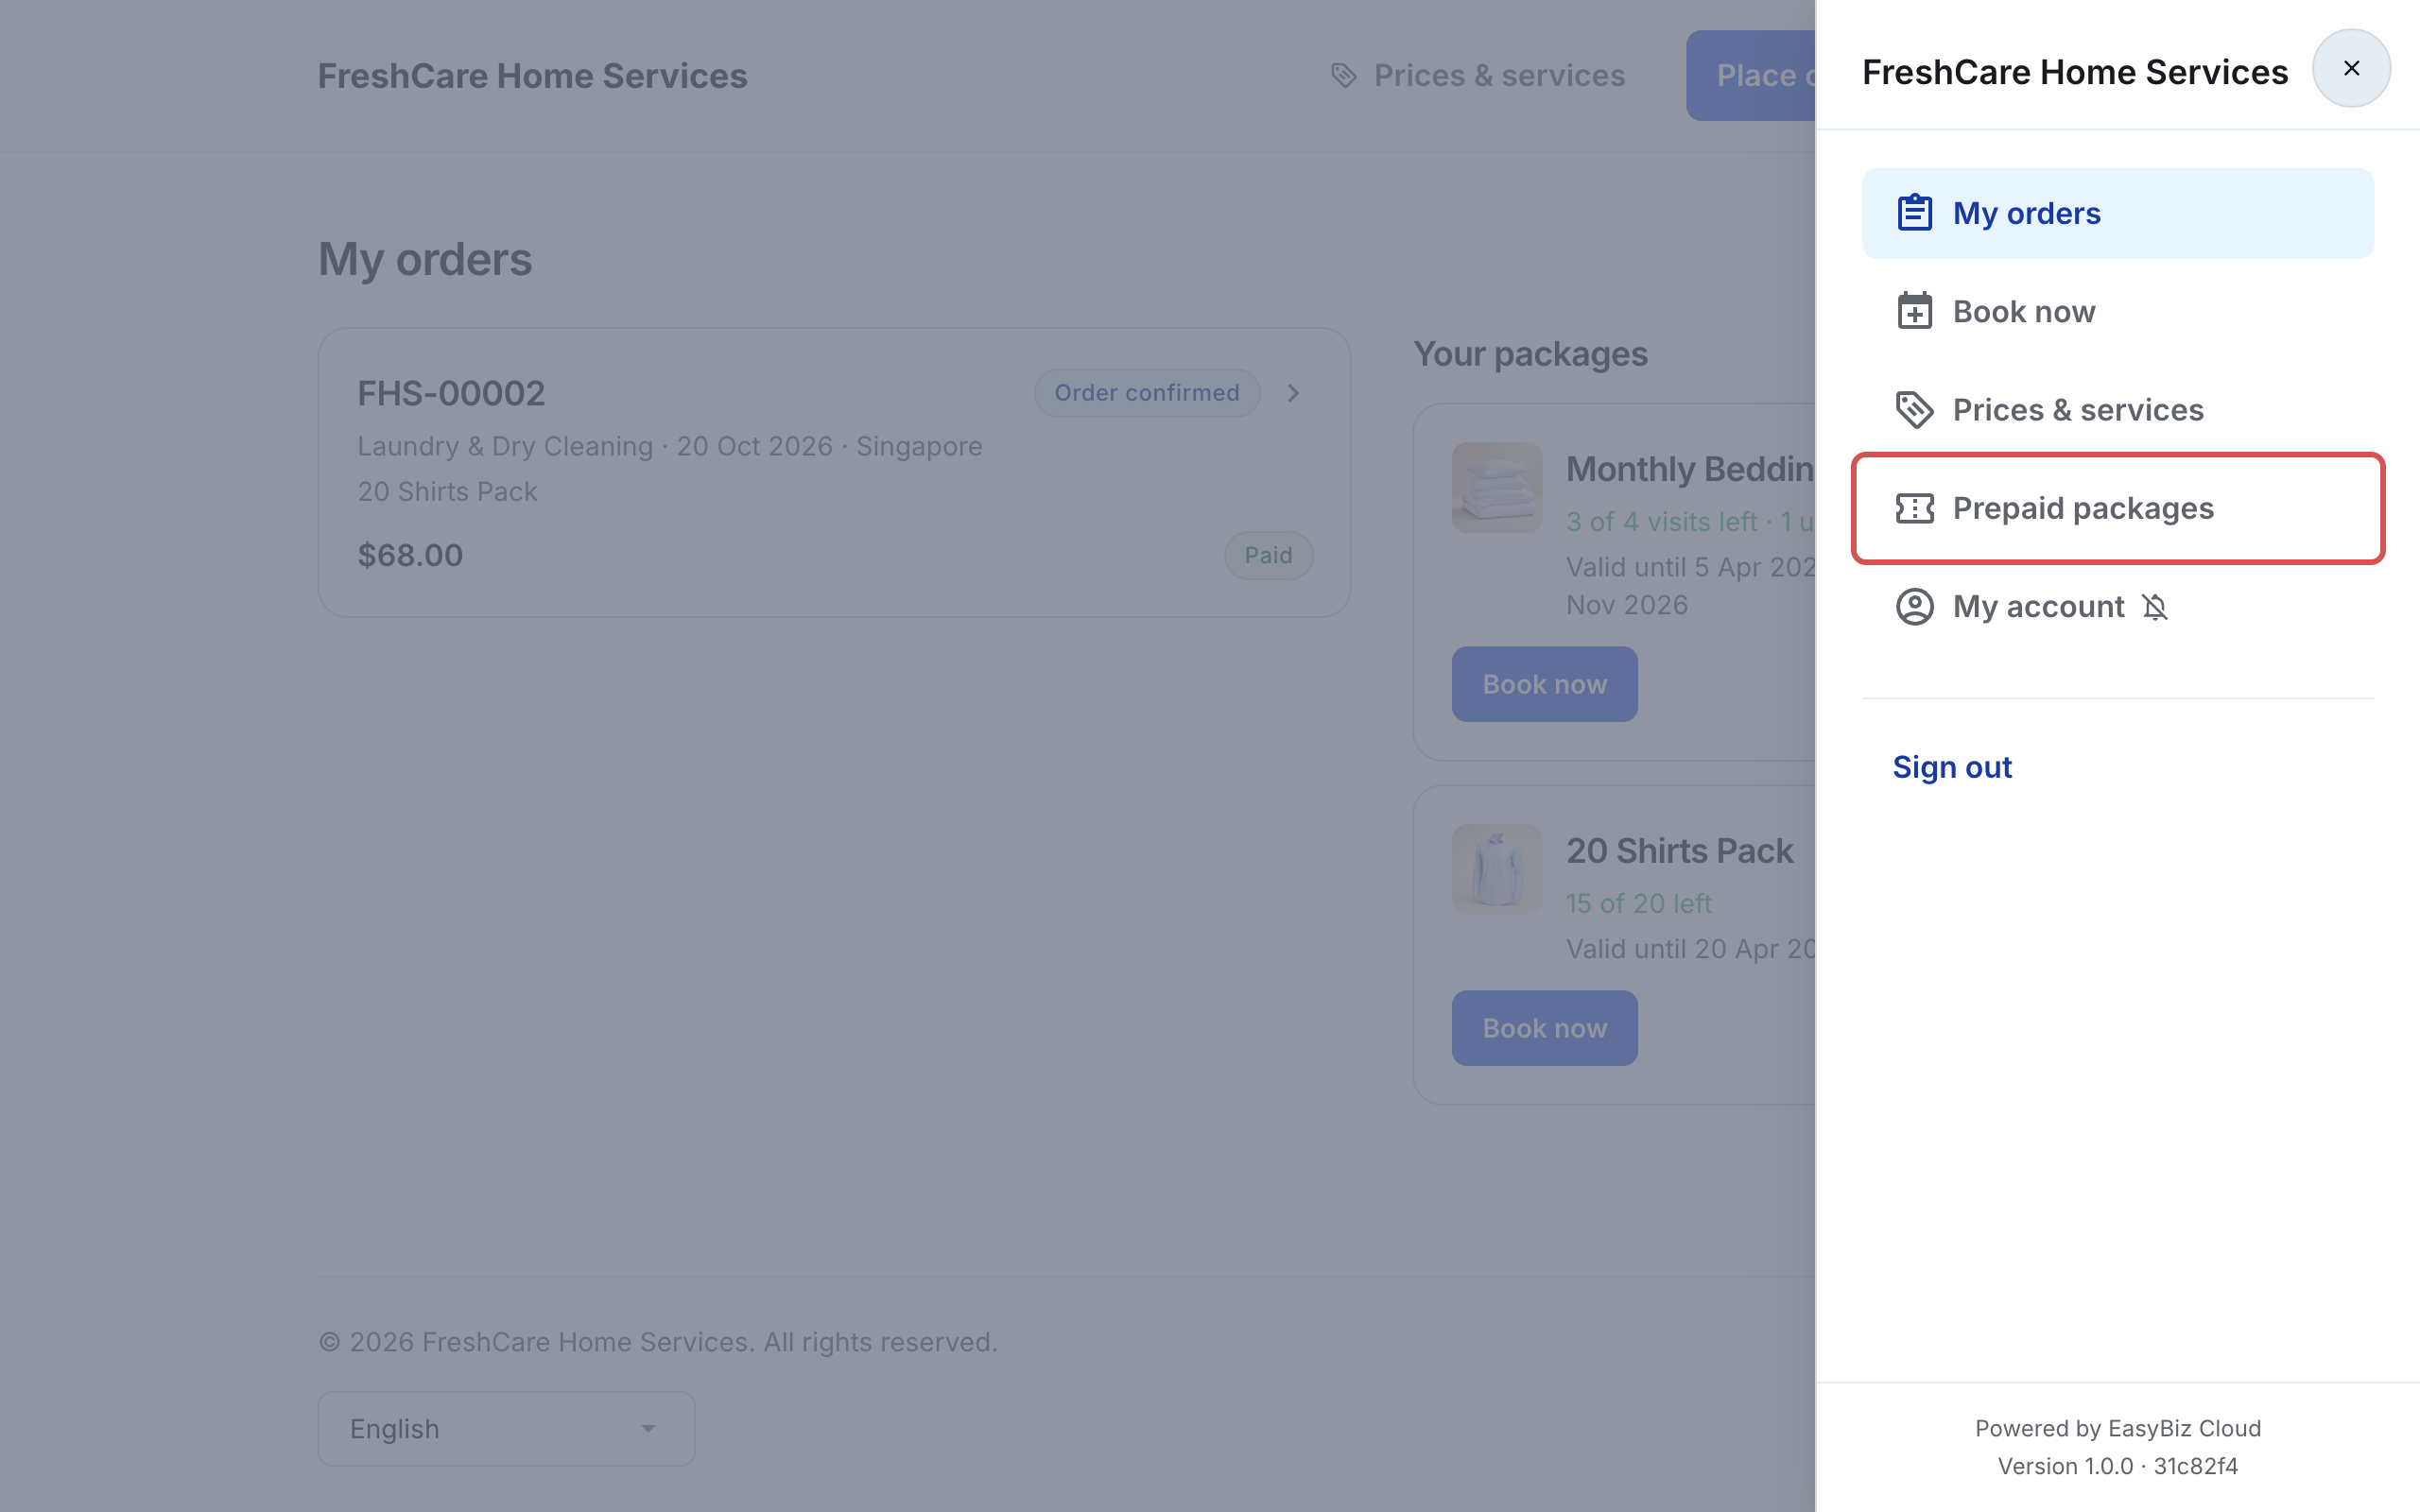
Task: Click the Prepaid packages ticket icon
Action: pyautogui.click(x=1914, y=508)
